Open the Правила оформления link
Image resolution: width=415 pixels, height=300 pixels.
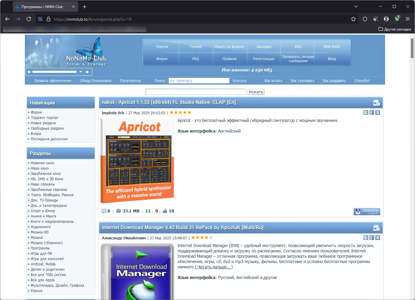[x=53, y=81]
